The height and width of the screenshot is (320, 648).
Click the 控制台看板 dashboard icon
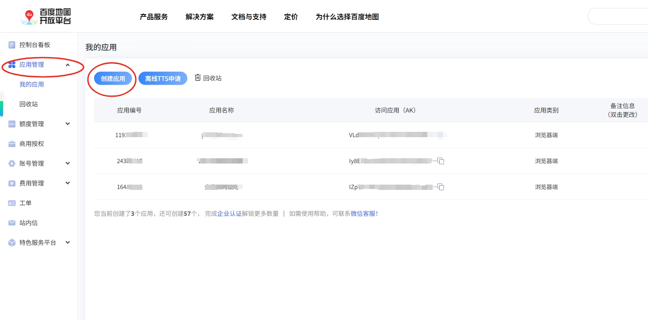(x=12, y=45)
